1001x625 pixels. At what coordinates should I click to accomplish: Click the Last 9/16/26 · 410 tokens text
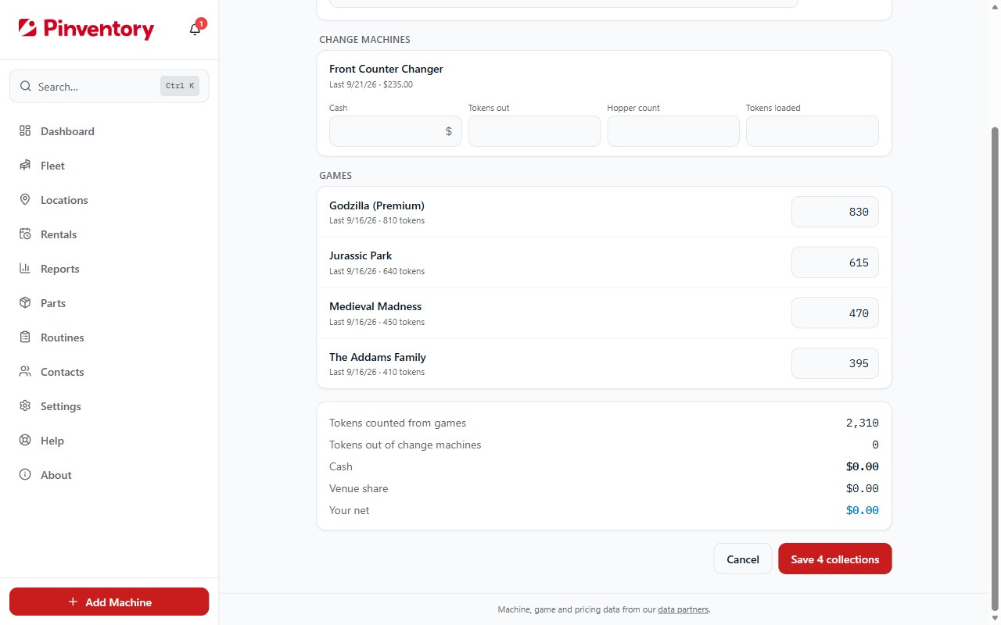377,373
